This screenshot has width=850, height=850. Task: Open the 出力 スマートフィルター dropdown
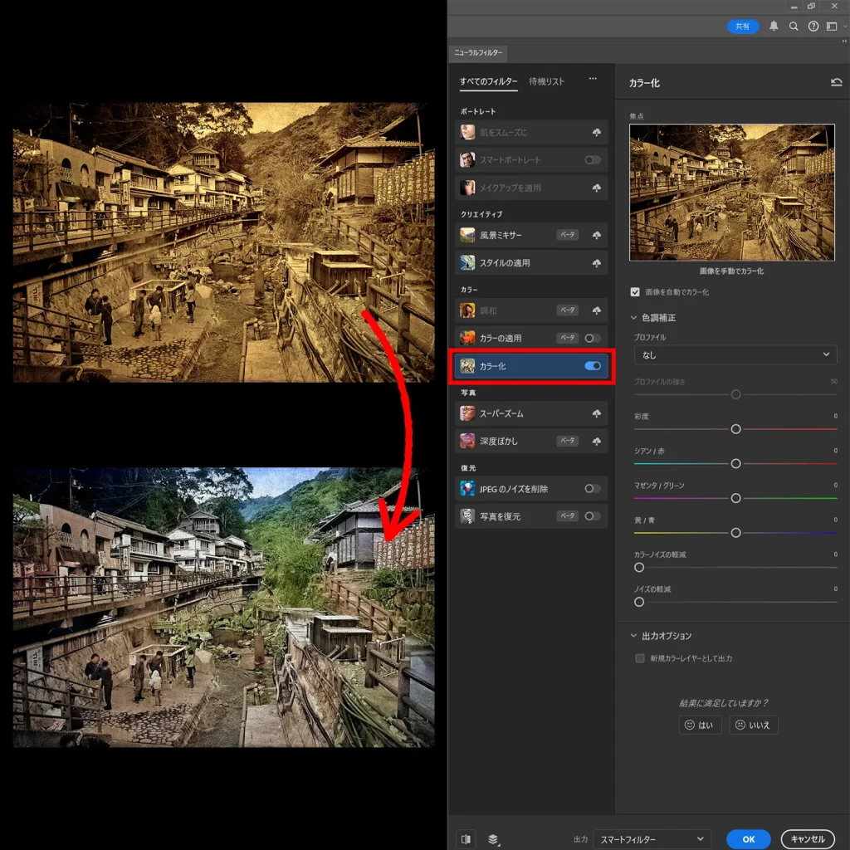pos(652,839)
